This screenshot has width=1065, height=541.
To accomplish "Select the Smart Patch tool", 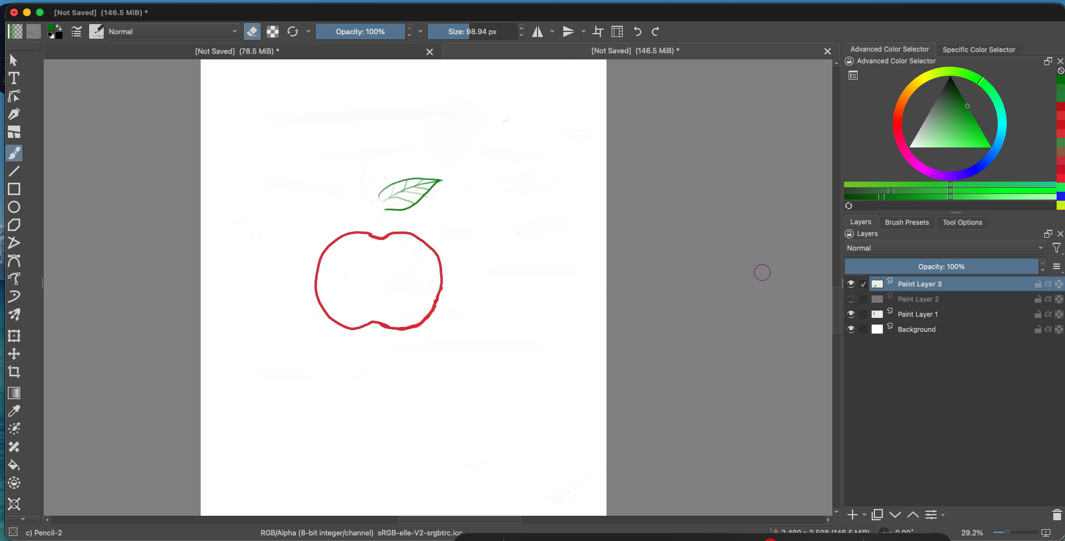I will point(14,447).
